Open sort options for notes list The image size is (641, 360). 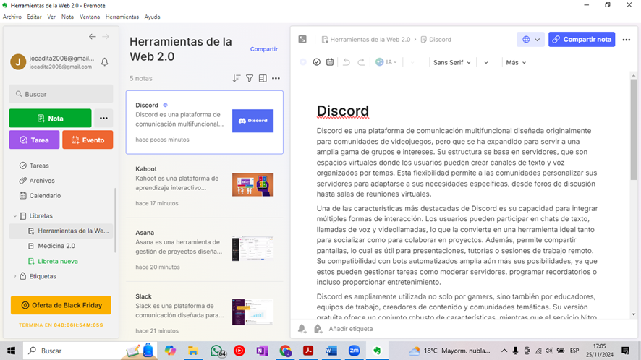click(x=237, y=78)
